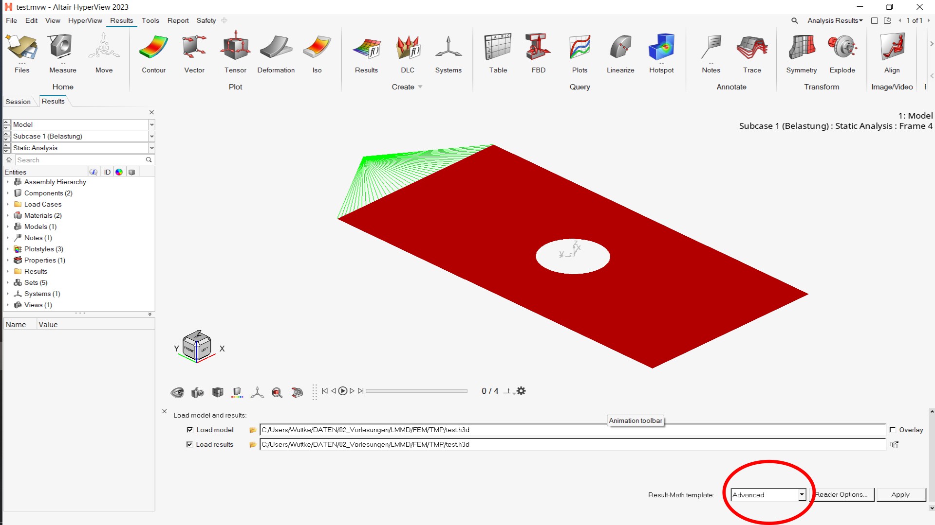
Task: Open the Safety ribbon tab
Action: [x=206, y=20]
